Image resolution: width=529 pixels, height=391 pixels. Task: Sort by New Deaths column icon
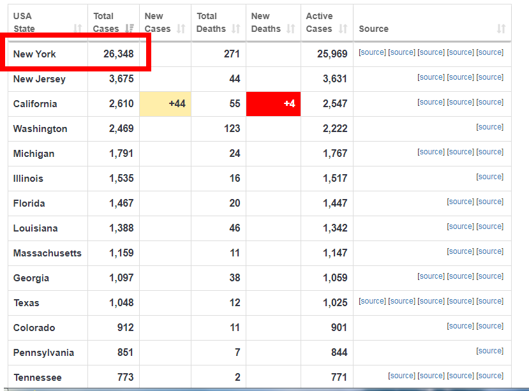tap(291, 28)
